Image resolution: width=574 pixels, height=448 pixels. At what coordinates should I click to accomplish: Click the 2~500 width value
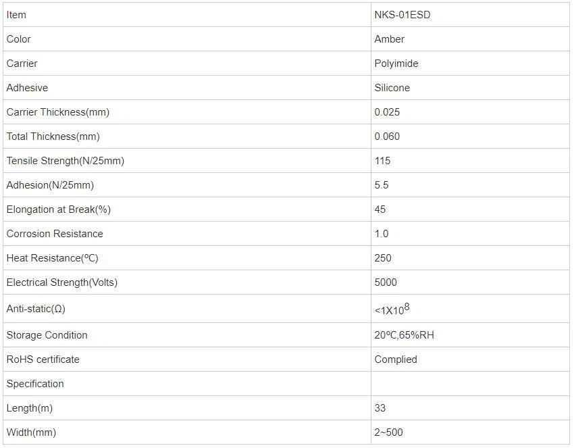(x=388, y=432)
